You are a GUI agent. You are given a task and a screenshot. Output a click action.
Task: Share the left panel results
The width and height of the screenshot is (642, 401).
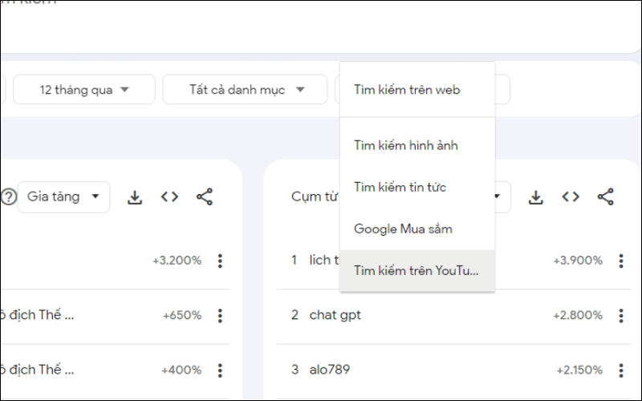tap(205, 196)
